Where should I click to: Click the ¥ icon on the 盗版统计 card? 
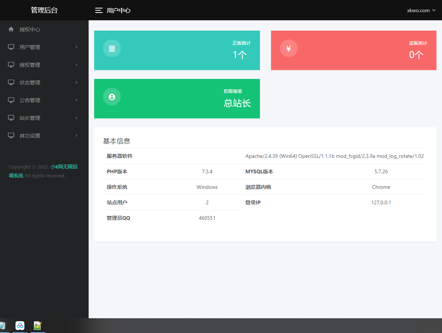[x=288, y=48]
